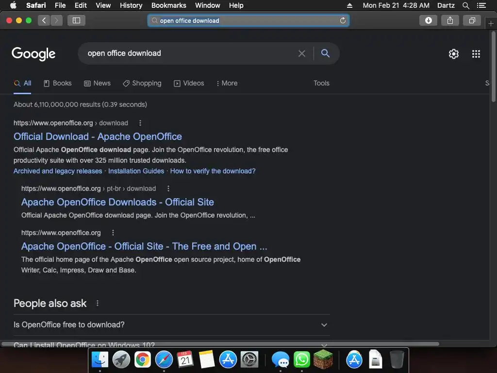Open Safari compass icon in Dock
This screenshot has width=497, height=373.
[x=164, y=360]
